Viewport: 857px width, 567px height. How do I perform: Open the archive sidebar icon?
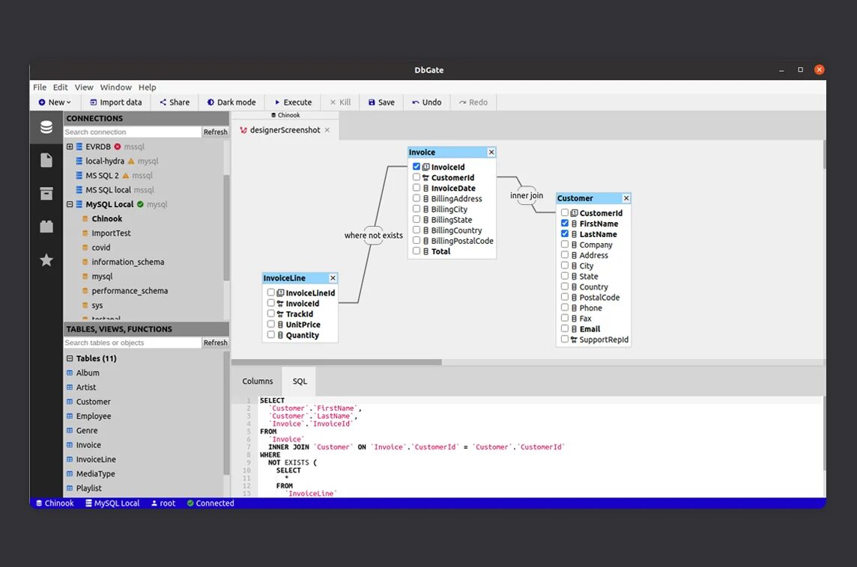46,193
